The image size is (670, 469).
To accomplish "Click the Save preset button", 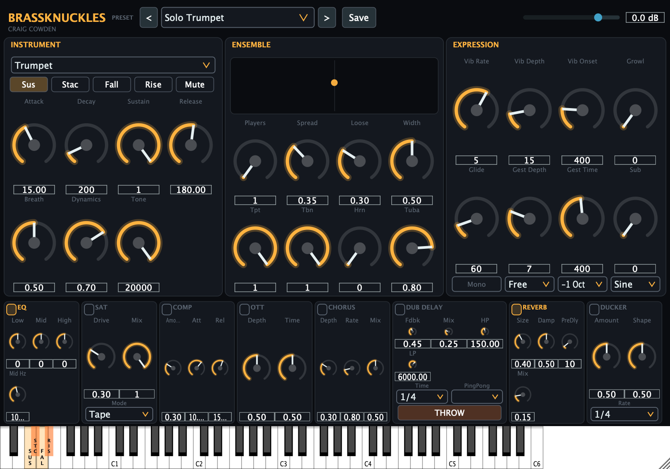I will click(x=359, y=18).
